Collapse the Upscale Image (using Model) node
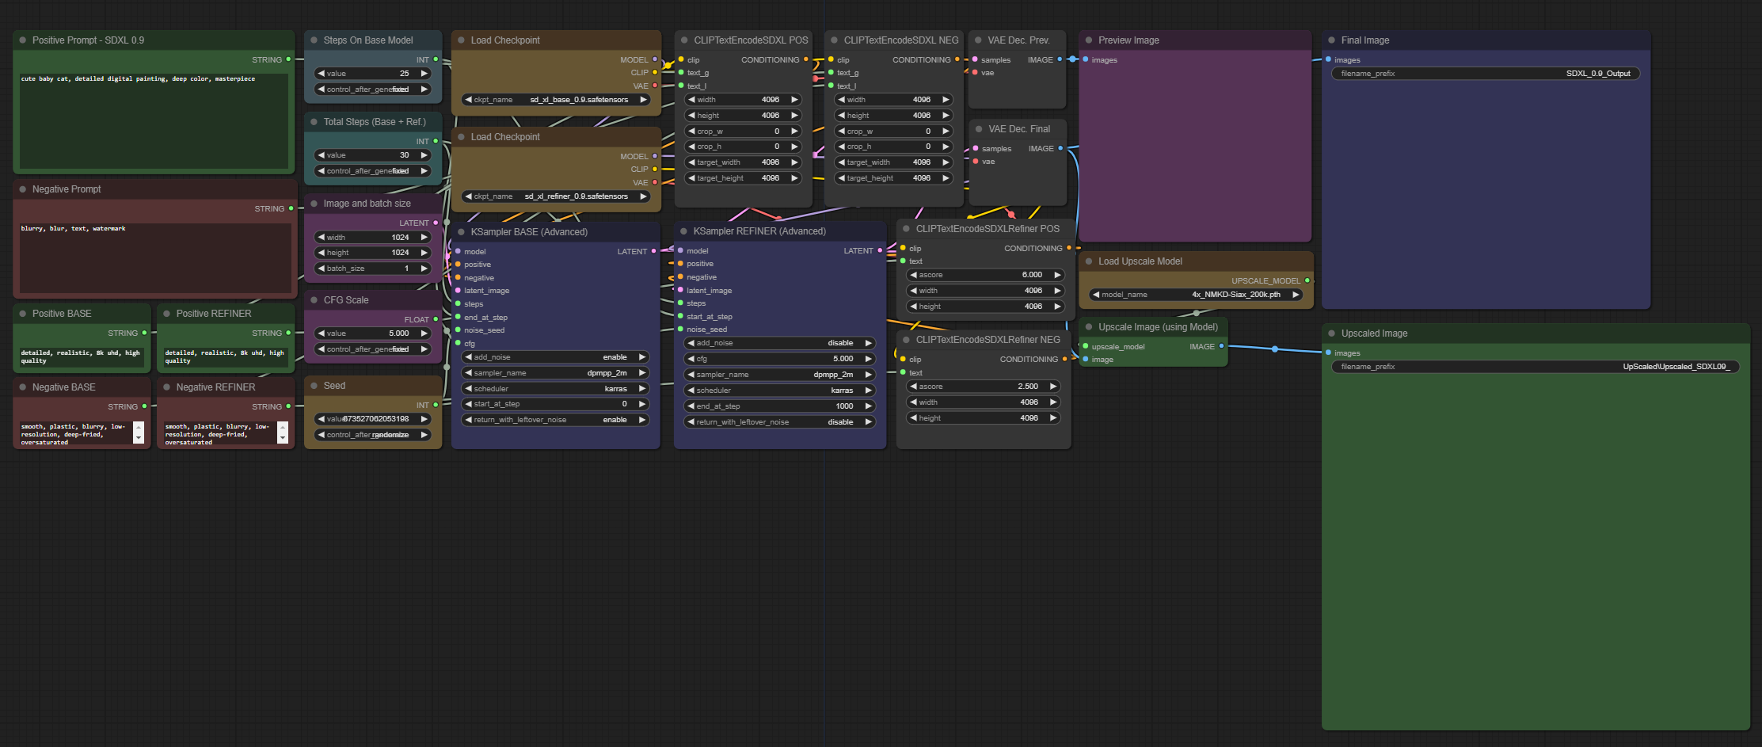The width and height of the screenshot is (1762, 747). (1089, 326)
